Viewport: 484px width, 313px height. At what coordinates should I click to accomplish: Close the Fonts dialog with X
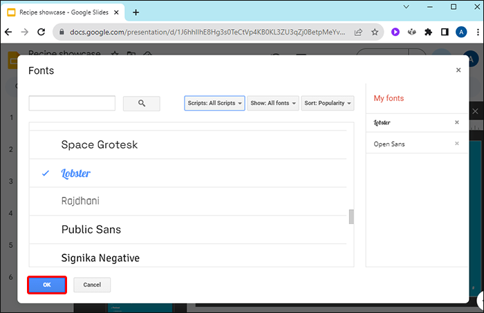pos(458,70)
